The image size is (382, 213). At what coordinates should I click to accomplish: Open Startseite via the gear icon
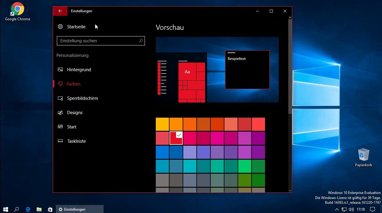[60, 27]
